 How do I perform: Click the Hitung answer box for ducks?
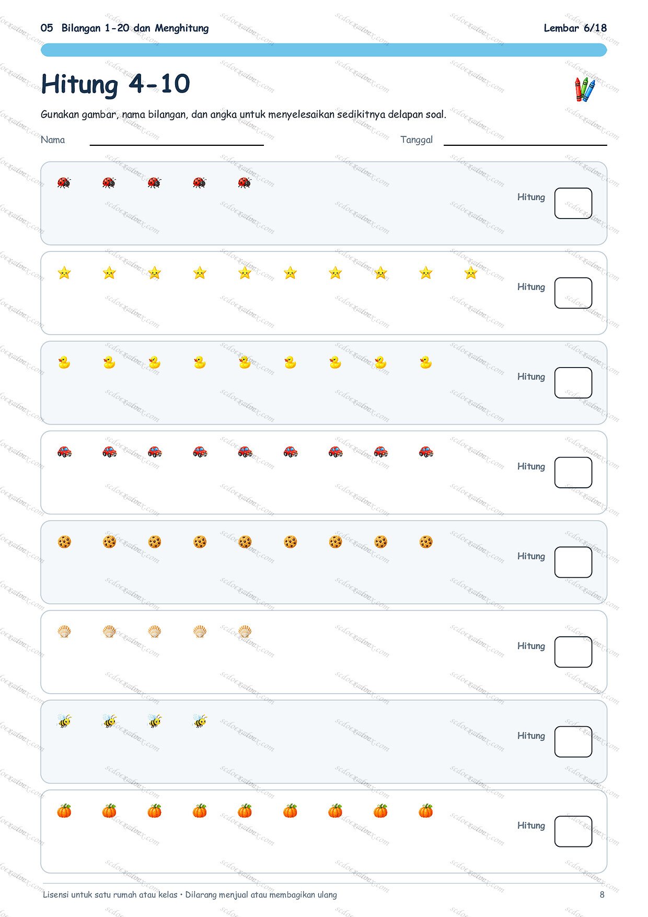tap(573, 383)
